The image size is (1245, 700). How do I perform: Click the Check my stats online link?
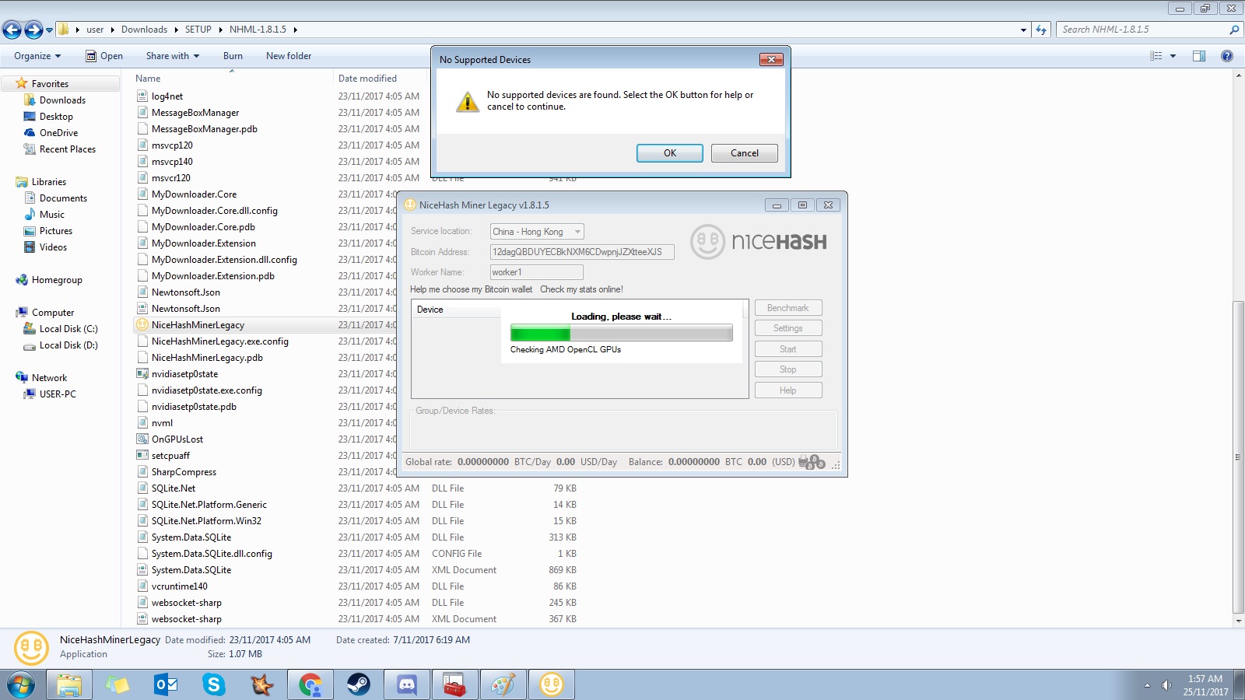[581, 289]
